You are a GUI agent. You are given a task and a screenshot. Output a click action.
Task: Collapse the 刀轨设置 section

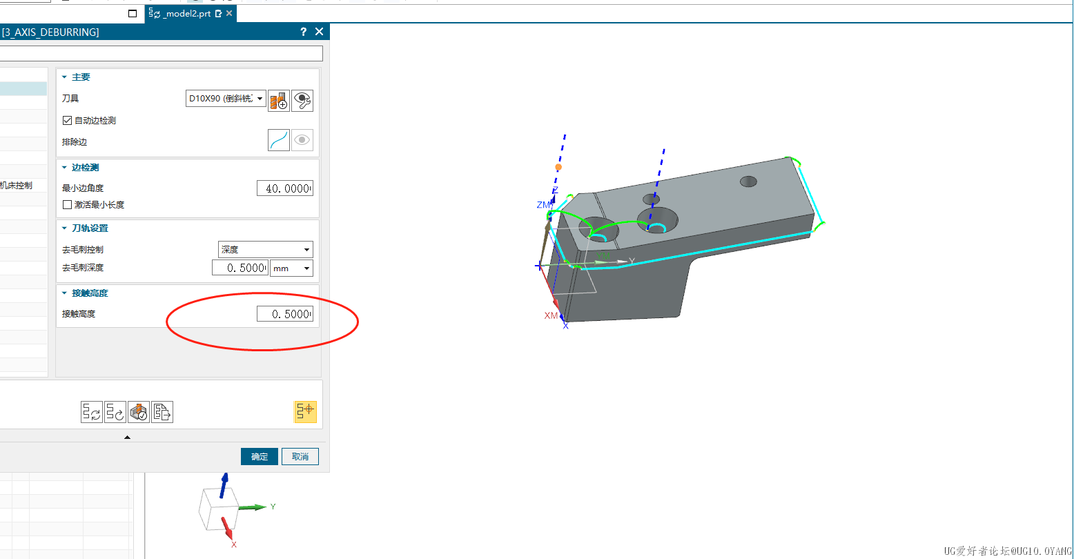pyautogui.click(x=65, y=228)
